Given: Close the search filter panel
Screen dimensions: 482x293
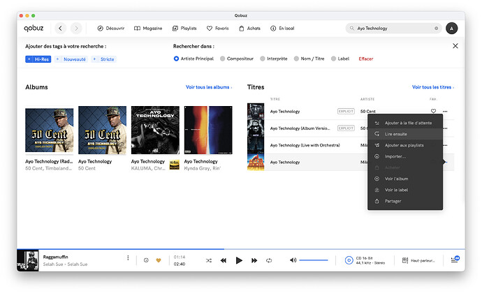Looking at the screenshot, I should pyautogui.click(x=455, y=46).
